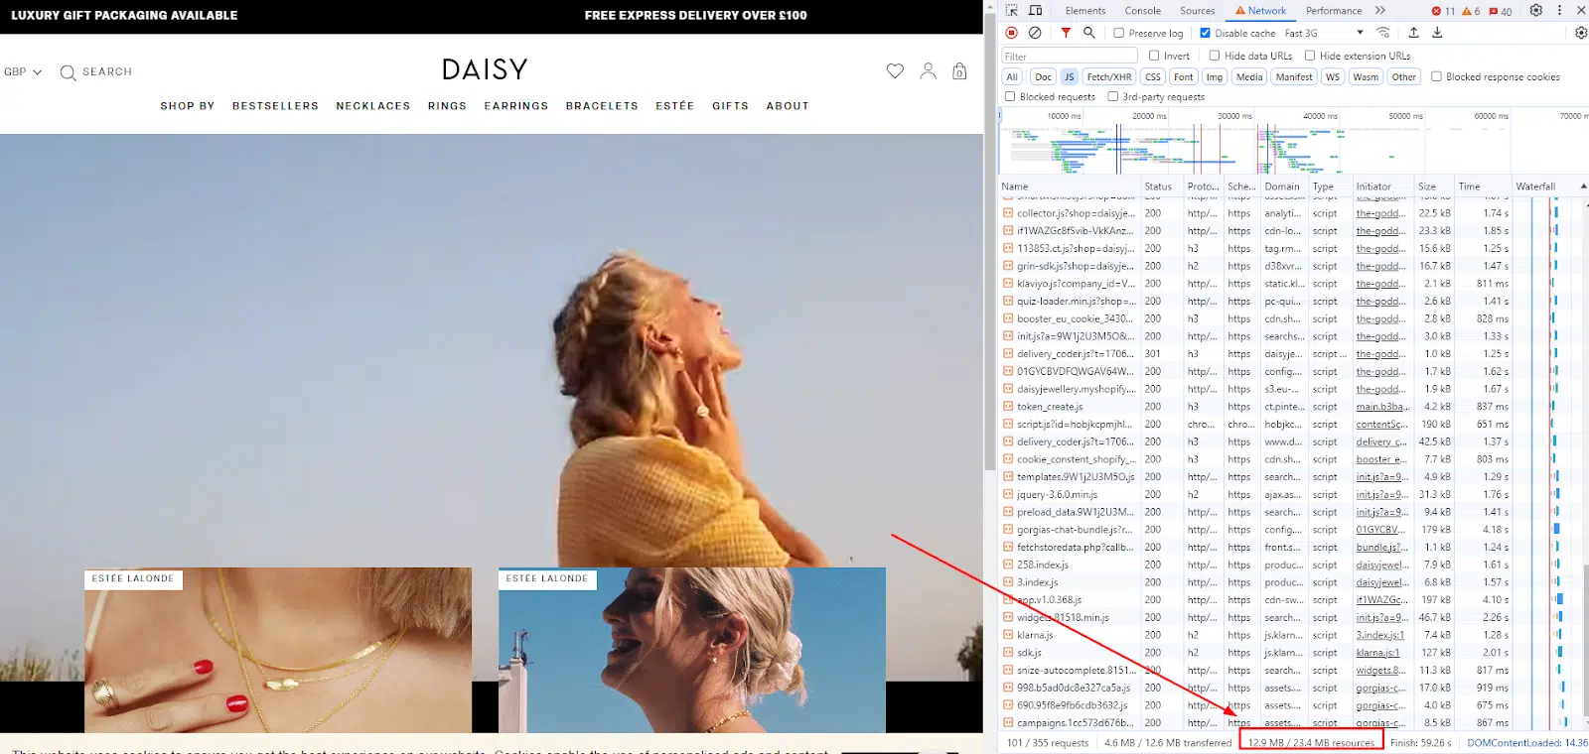Screen dimensions: 1589x754
Task: Open DevTools main settings gear
Action: (1536, 10)
